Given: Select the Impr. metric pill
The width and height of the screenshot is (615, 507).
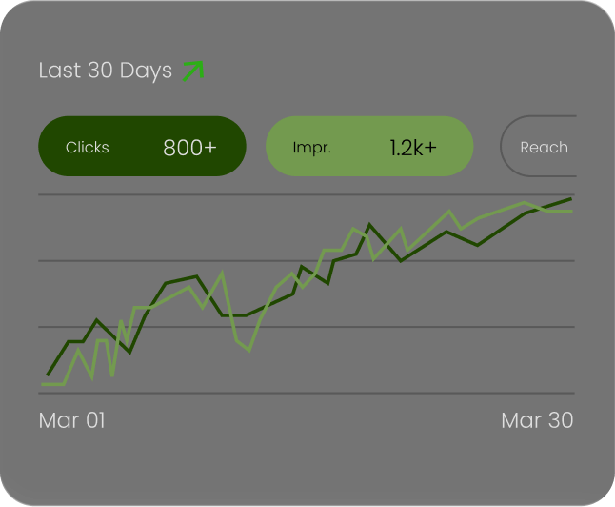Looking at the screenshot, I should [x=369, y=146].
